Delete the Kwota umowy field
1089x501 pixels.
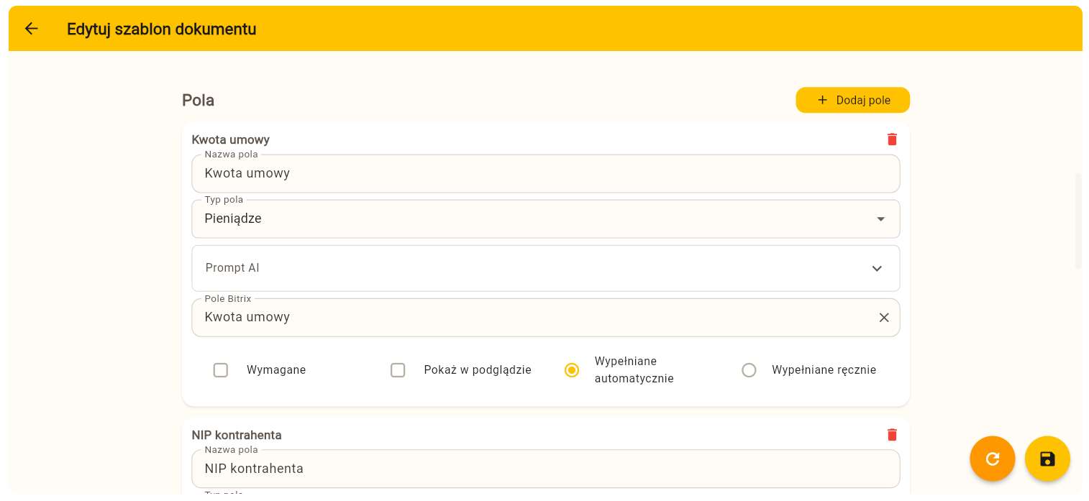pyautogui.click(x=892, y=139)
